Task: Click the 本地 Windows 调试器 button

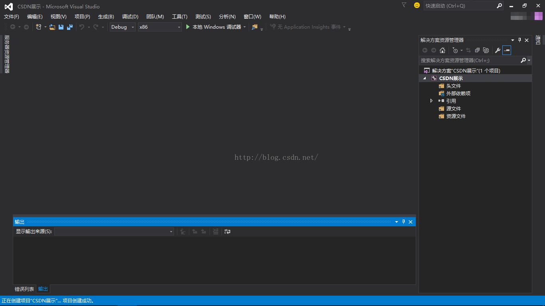Action: click(x=217, y=27)
